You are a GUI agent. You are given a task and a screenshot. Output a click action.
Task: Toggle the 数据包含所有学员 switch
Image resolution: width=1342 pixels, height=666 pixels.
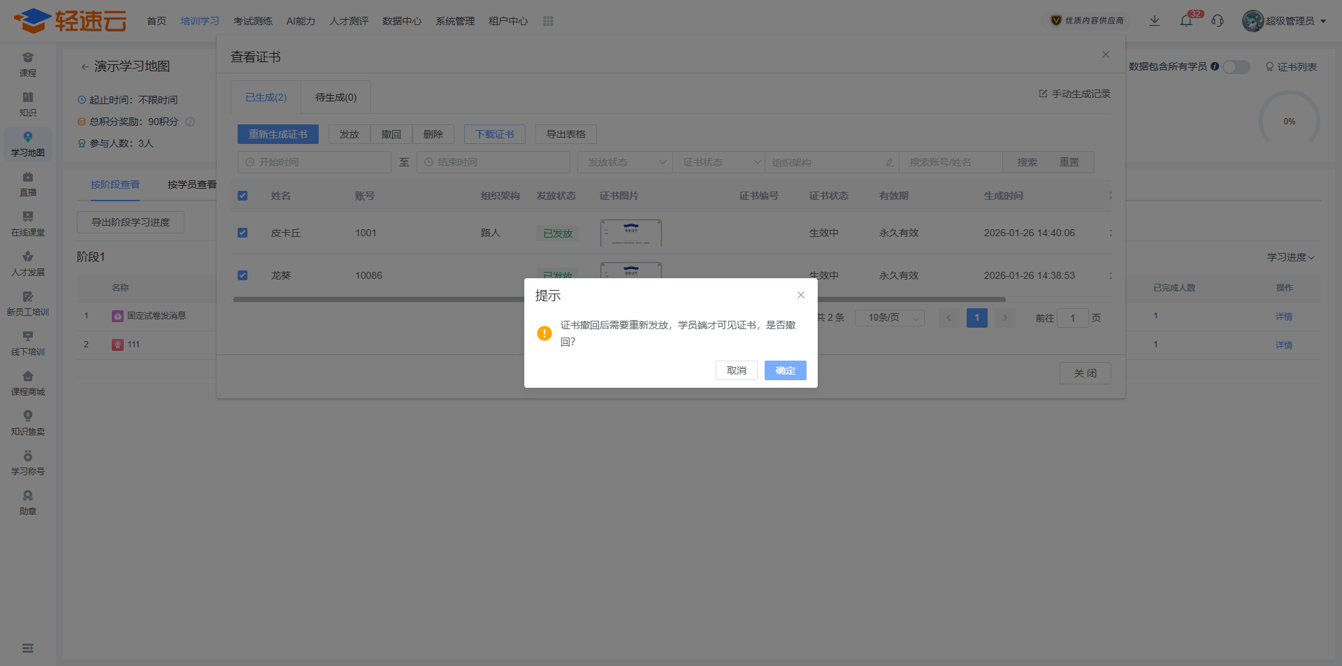1236,67
